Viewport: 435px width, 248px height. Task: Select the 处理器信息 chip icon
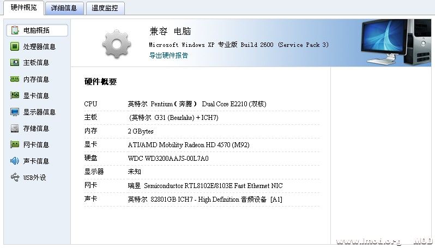[15, 46]
